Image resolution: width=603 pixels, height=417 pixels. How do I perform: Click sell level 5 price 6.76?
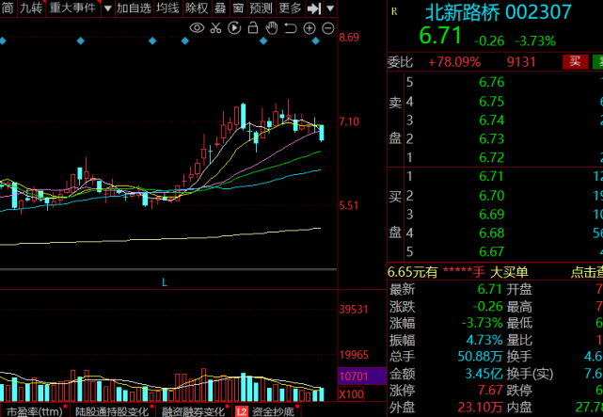pos(491,82)
